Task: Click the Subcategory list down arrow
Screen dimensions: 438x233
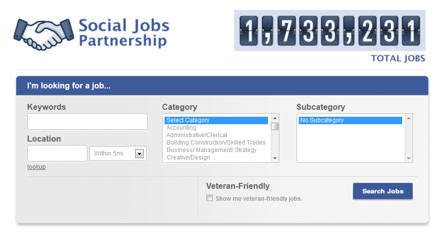Action: pyautogui.click(x=409, y=158)
